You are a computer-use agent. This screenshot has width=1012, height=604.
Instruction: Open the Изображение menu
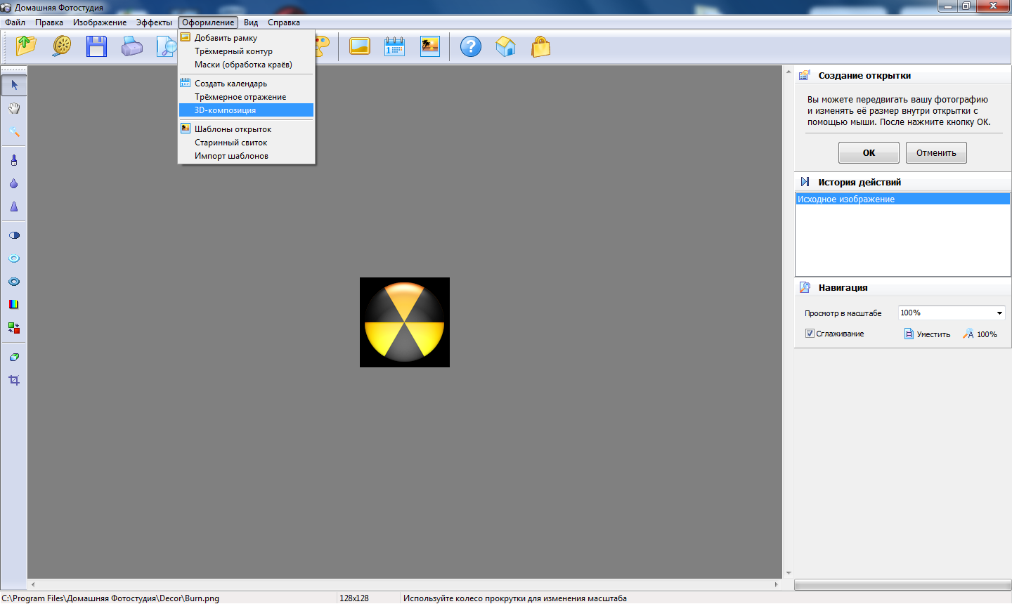(100, 22)
